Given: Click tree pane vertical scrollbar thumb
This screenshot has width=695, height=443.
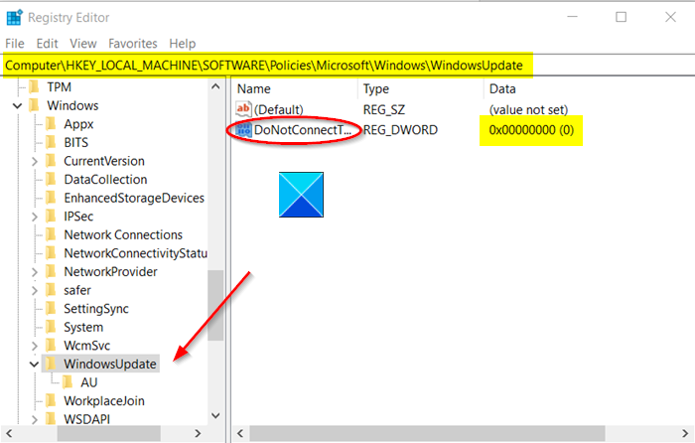Looking at the screenshot, I should (x=215, y=305).
